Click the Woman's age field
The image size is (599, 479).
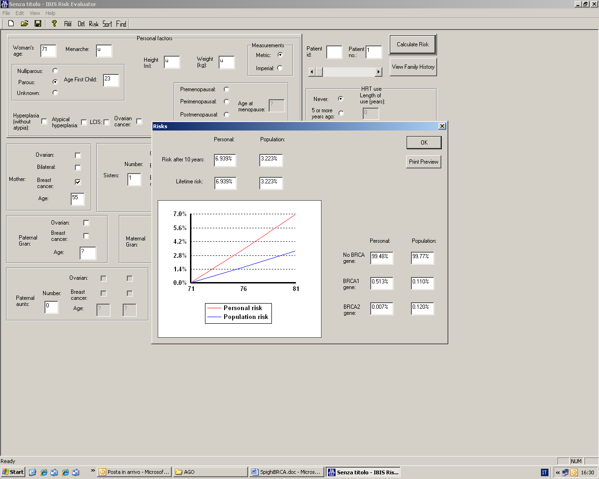coord(48,51)
